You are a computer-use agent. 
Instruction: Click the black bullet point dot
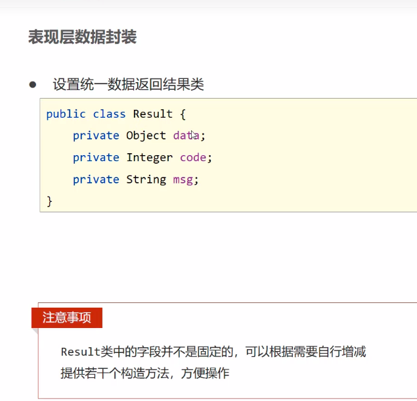coord(32,85)
